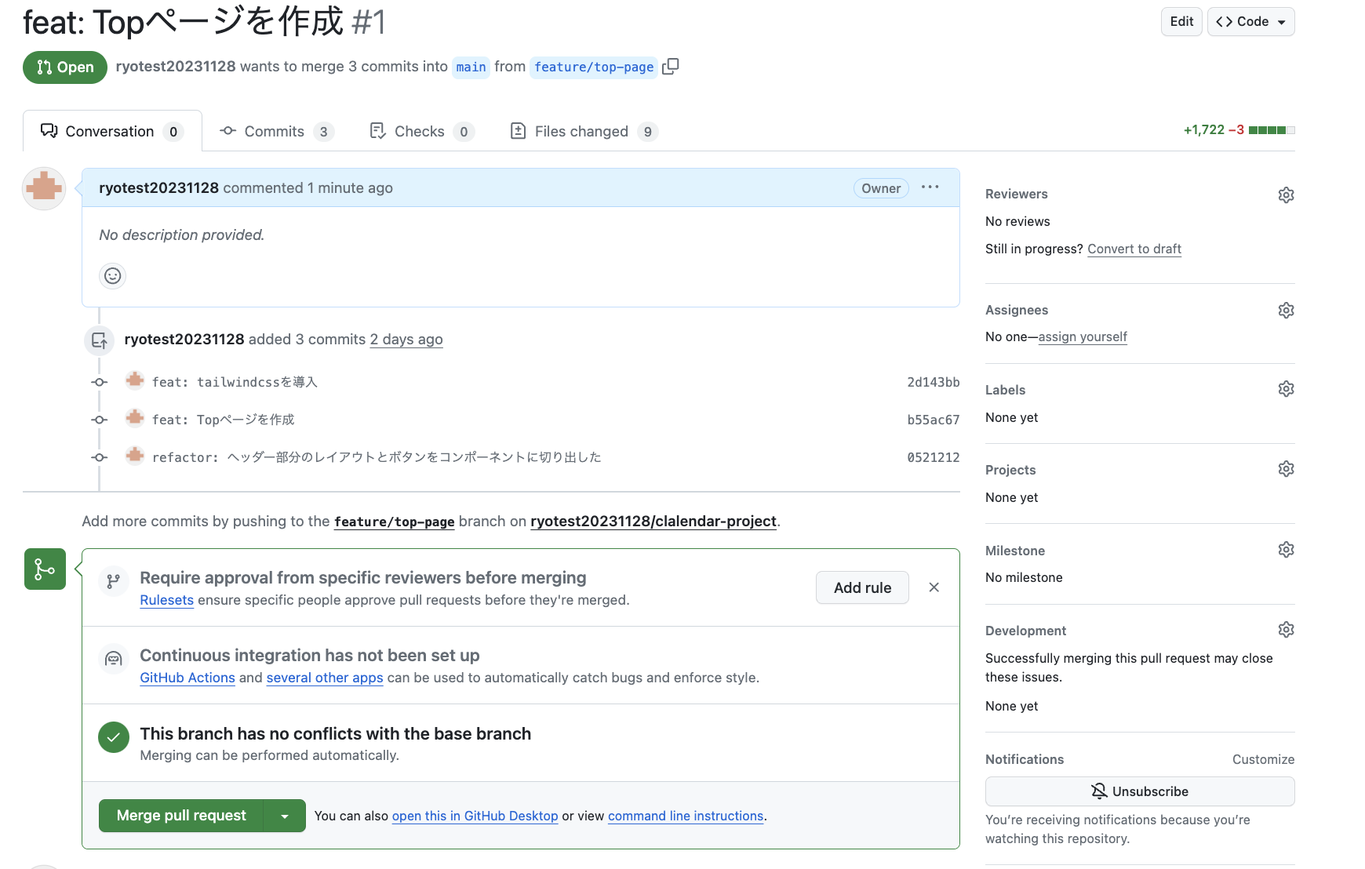
Task: Open the Development gear settings
Action: [x=1286, y=630]
